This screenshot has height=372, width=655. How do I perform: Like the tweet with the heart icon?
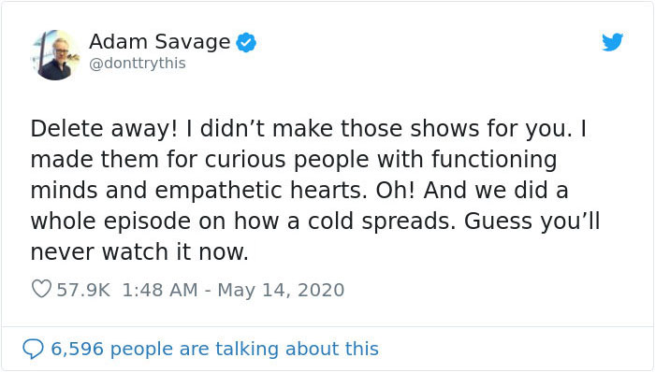(41, 289)
